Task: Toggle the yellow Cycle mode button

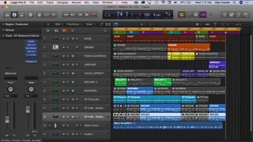Action: [x=181, y=15]
